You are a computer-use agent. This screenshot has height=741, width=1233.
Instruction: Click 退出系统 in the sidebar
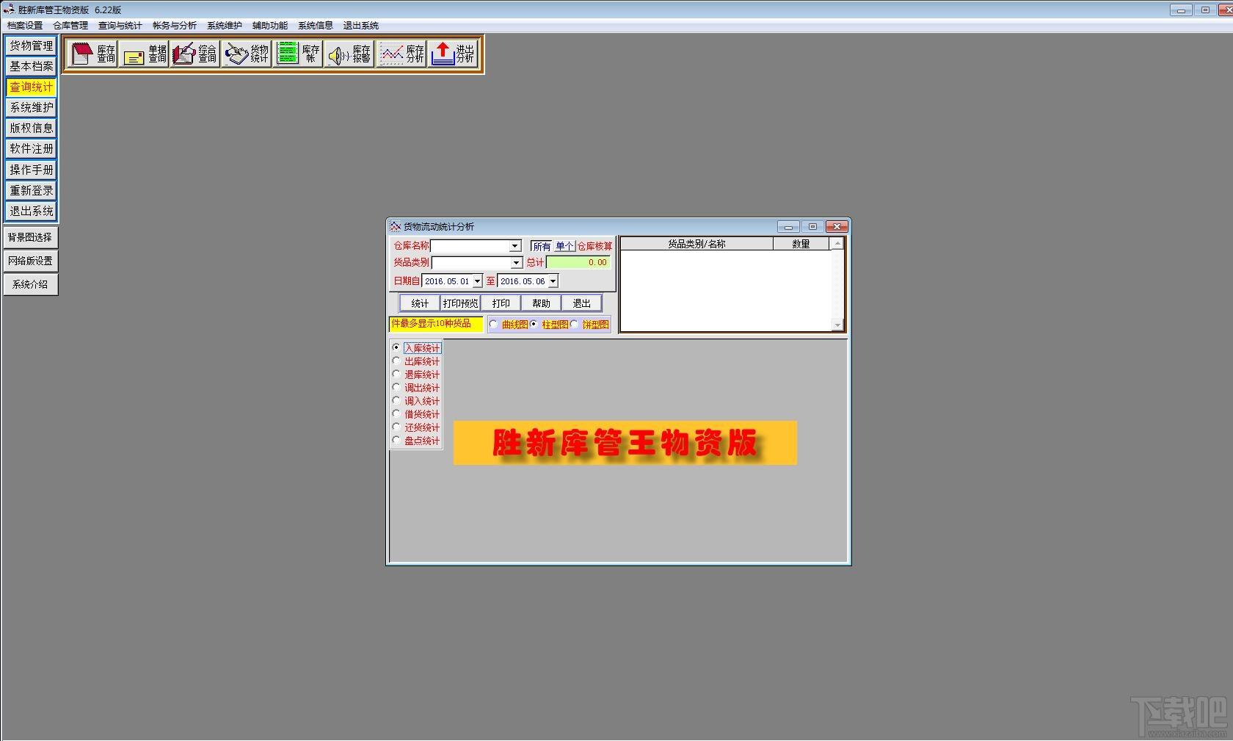click(31, 211)
